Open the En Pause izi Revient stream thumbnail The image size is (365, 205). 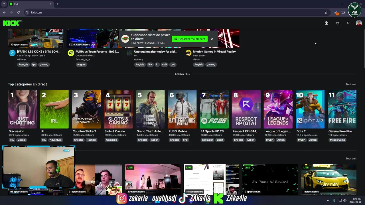(x=270, y=180)
